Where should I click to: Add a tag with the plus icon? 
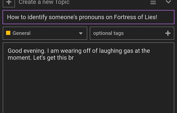pyautogui.click(x=168, y=33)
